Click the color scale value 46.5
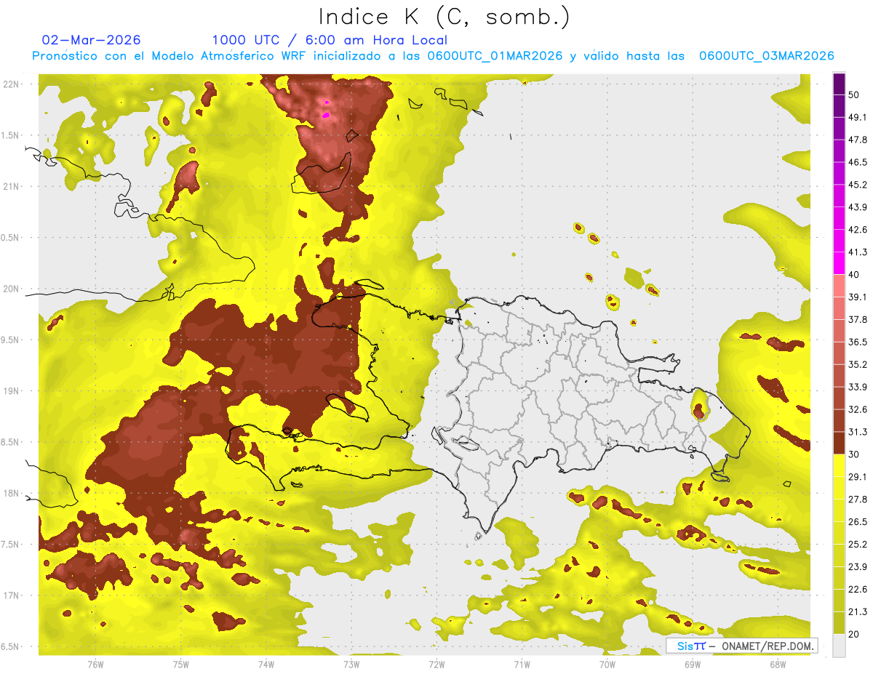 [858, 162]
